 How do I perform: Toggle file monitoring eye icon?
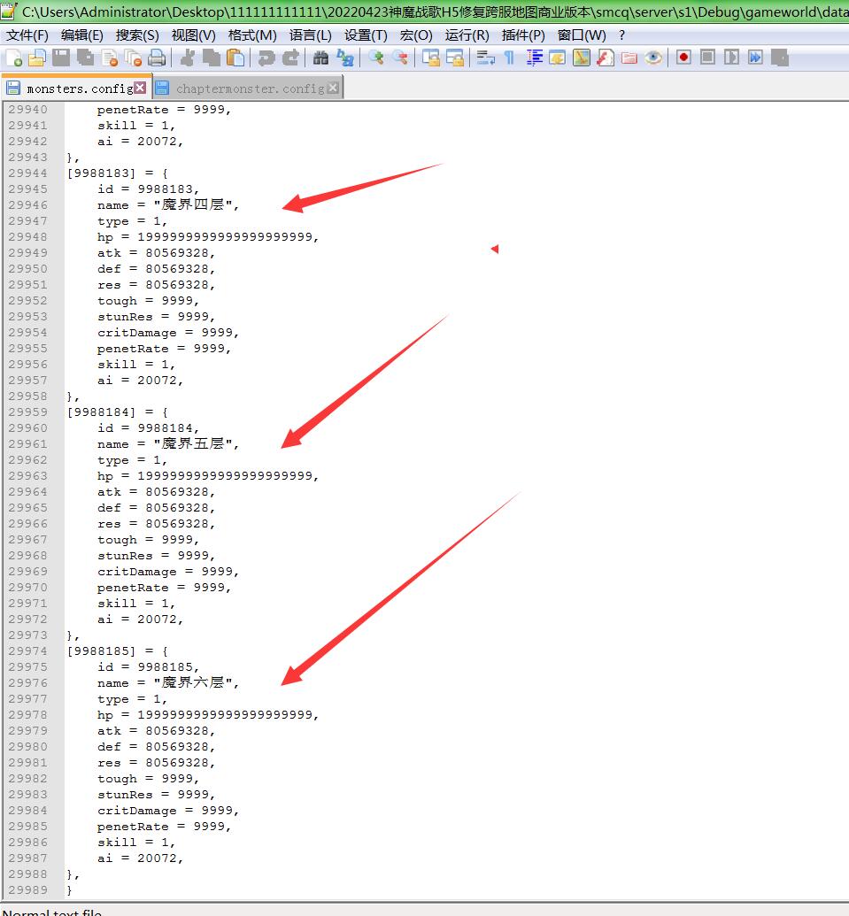tap(653, 58)
